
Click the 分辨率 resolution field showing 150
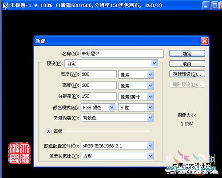(x=99, y=96)
